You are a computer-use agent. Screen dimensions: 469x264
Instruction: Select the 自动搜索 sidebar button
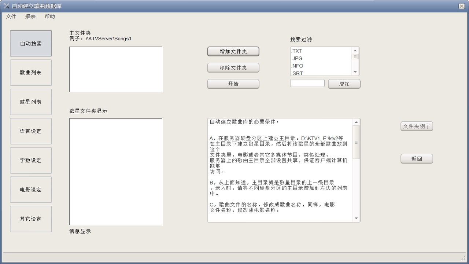pos(31,44)
